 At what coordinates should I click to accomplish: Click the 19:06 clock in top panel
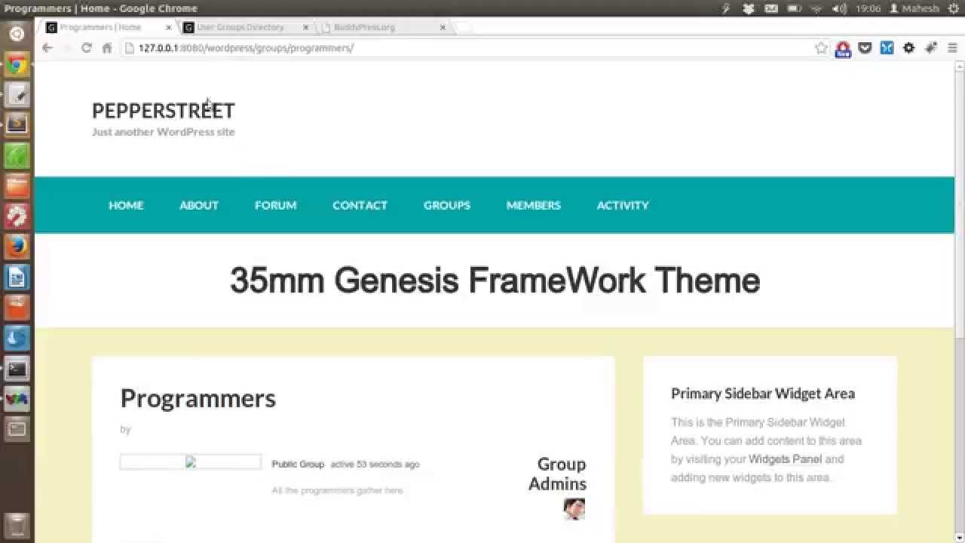point(868,8)
